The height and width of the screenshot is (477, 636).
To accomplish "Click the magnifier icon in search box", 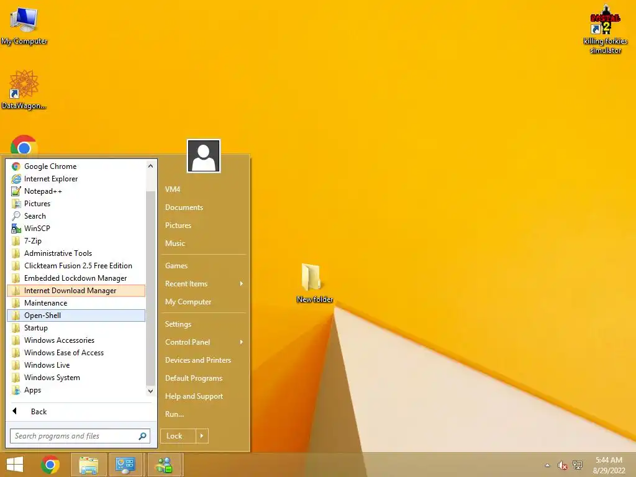I will [142, 436].
